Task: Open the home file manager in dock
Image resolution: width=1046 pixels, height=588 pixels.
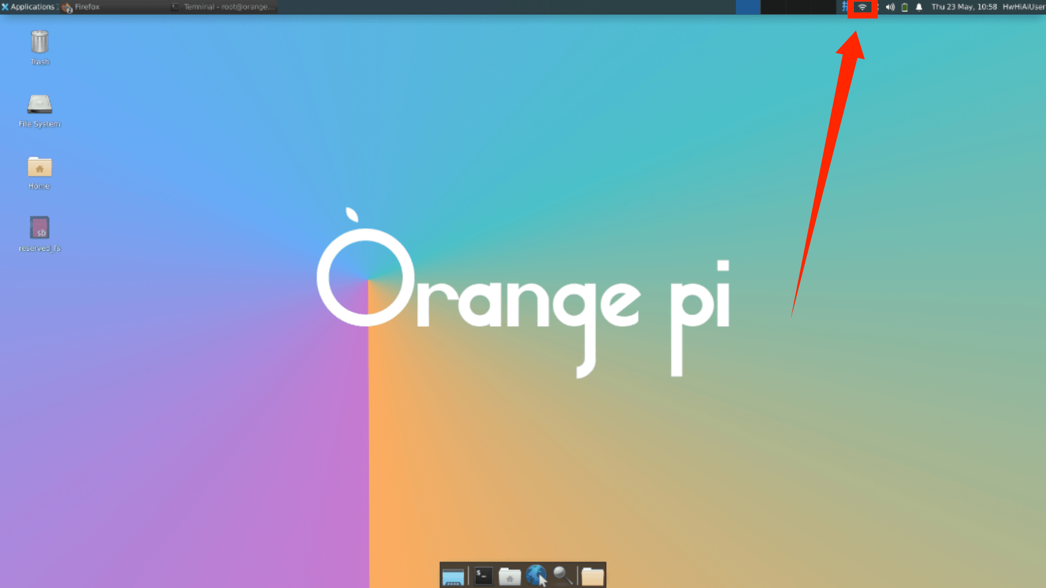Action: (x=510, y=576)
